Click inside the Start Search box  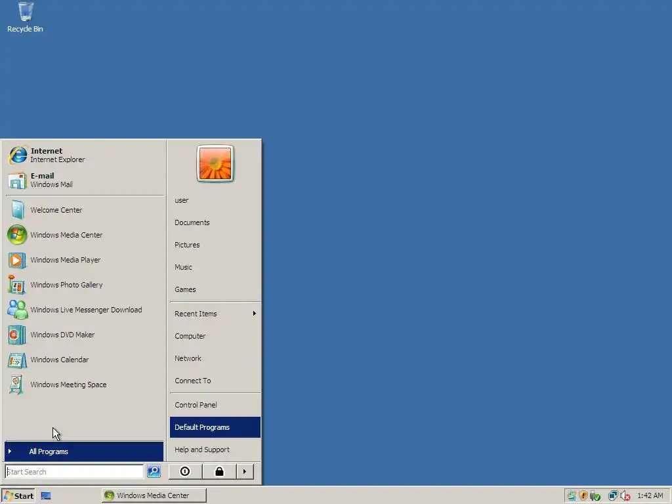(x=74, y=471)
